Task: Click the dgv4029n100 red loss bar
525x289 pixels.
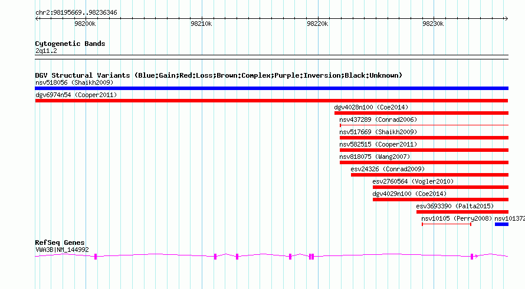Action: pyautogui.click(x=440, y=200)
